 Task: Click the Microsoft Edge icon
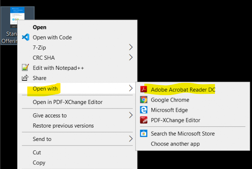click(144, 110)
